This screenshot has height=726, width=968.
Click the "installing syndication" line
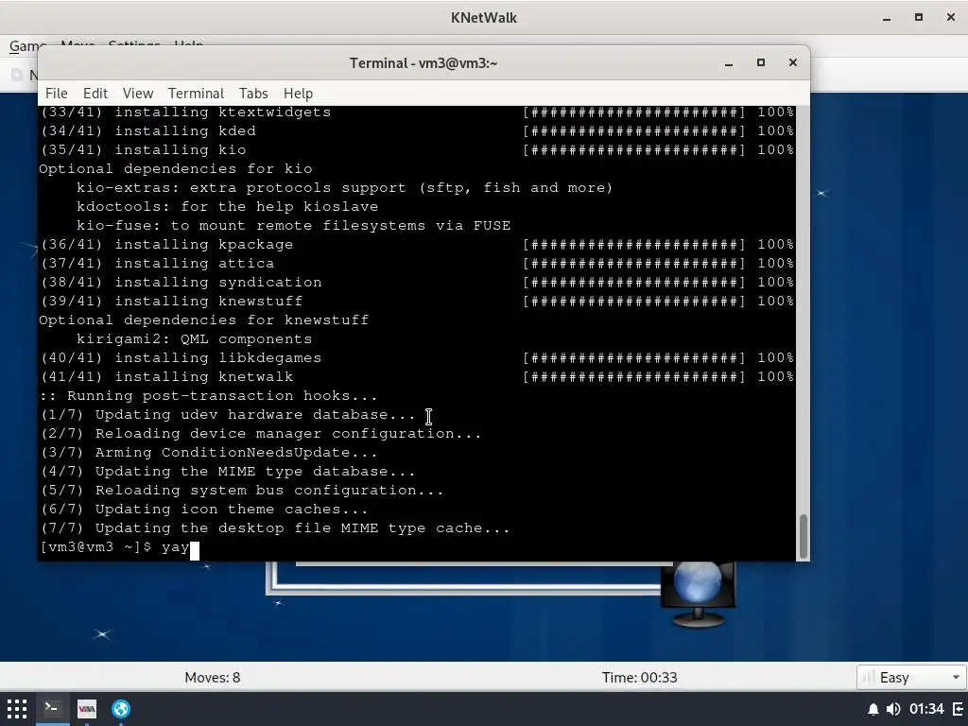click(417, 282)
